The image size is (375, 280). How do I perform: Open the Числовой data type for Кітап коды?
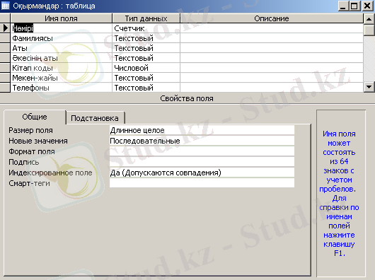tap(146, 68)
